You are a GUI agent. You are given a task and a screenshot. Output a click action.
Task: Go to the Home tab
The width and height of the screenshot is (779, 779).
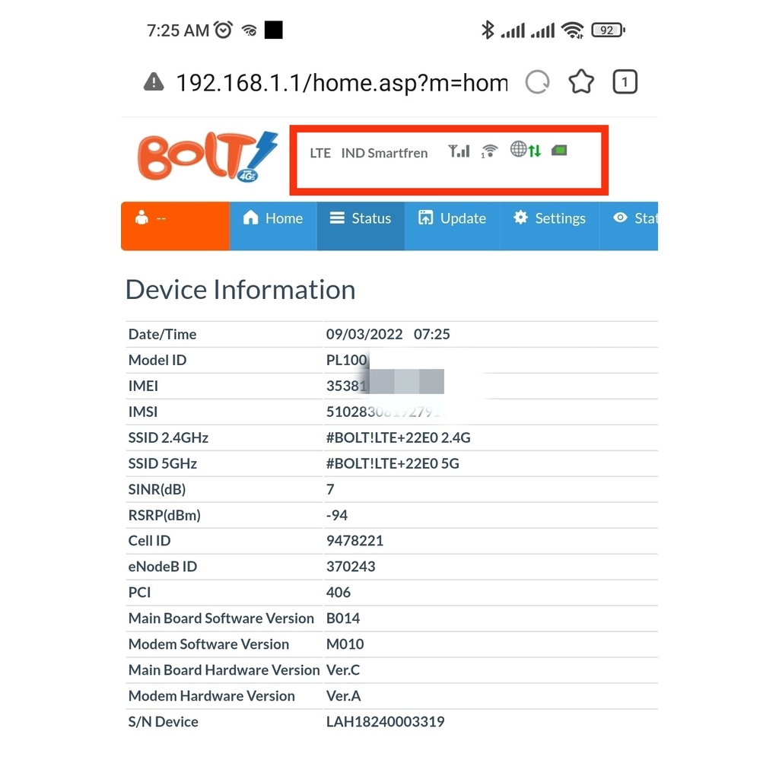pyautogui.click(x=273, y=218)
